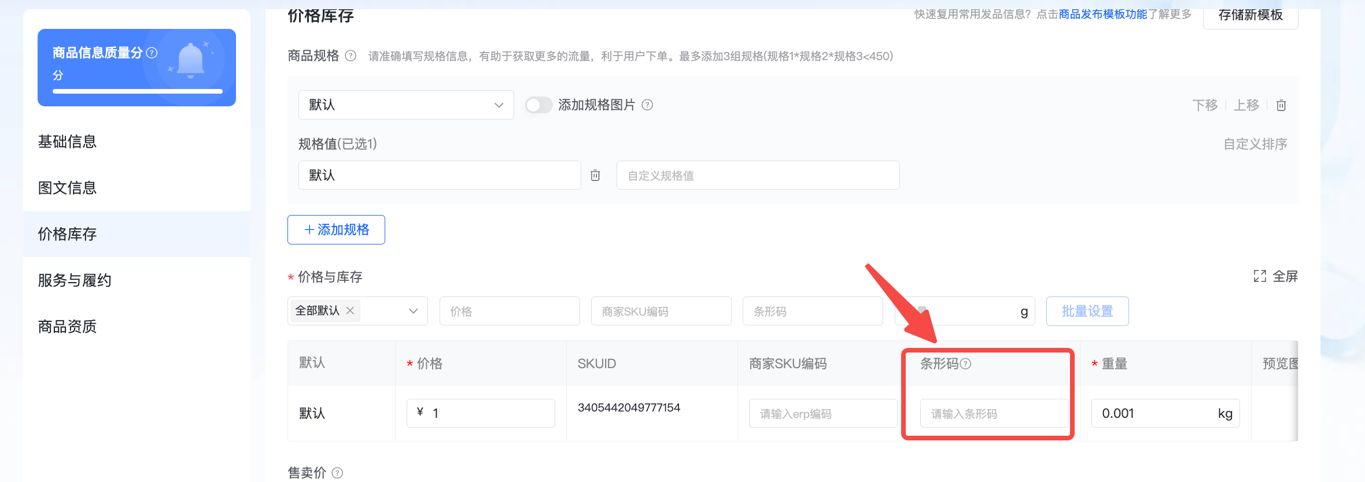
Task: Remove the 默认 spec value with trash icon
Action: click(x=595, y=175)
